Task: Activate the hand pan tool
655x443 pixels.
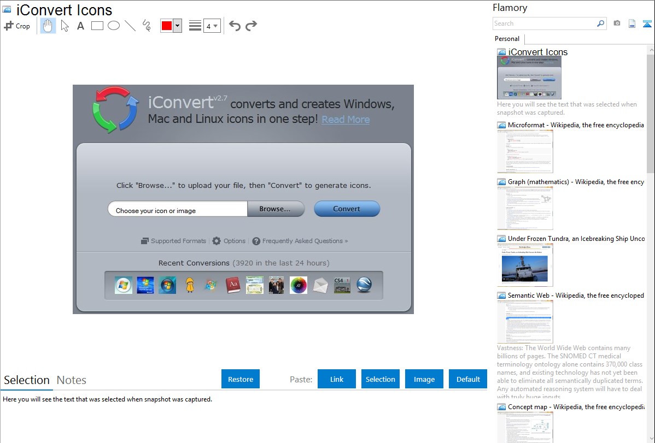Action: [x=48, y=26]
